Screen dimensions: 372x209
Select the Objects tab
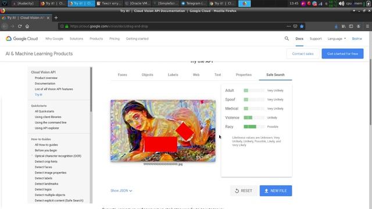(147, 75)
